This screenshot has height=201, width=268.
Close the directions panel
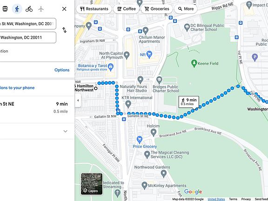64,9
